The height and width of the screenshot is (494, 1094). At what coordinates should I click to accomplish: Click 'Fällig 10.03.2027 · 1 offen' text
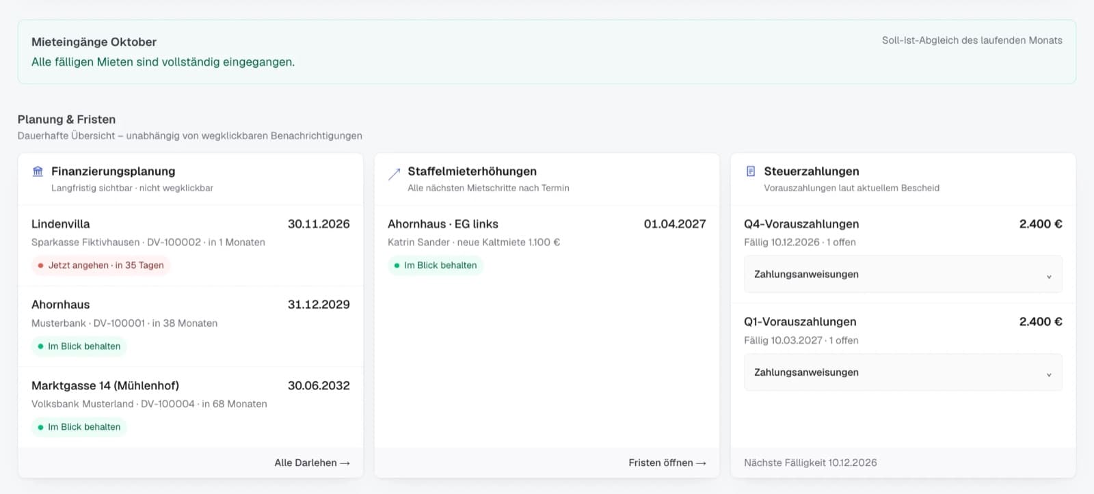801,340
